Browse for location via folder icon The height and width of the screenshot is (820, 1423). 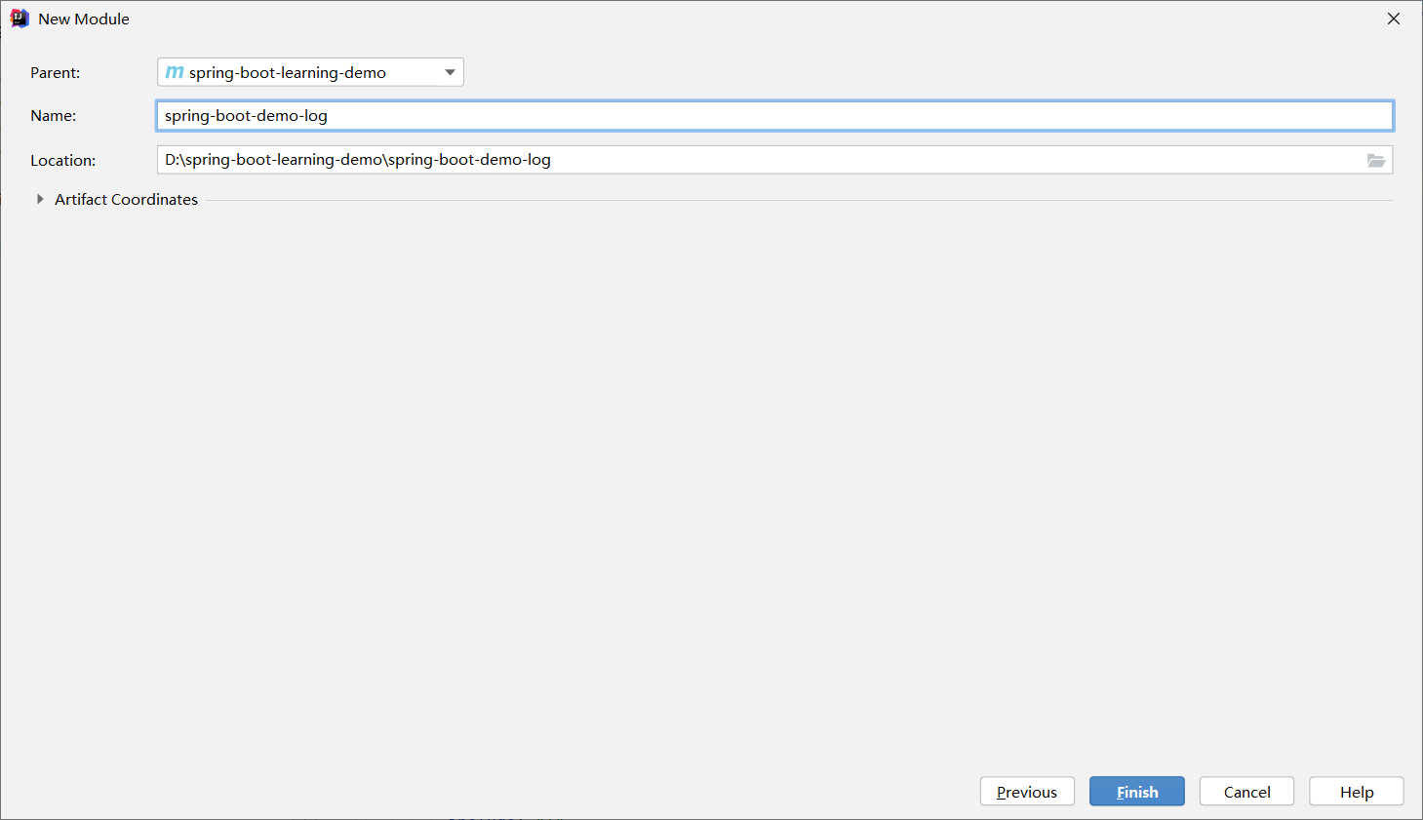(1376, 160)
